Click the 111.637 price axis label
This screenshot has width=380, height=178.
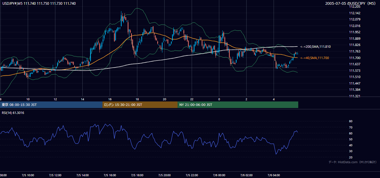355,64
